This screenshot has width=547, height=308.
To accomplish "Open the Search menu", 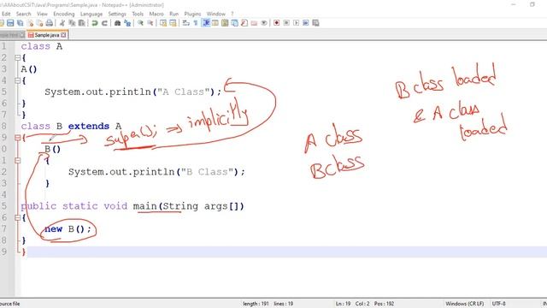I will [x=24, y=14].
